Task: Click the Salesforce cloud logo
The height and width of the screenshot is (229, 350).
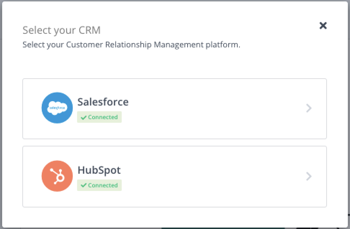Action: pos(57,108)
